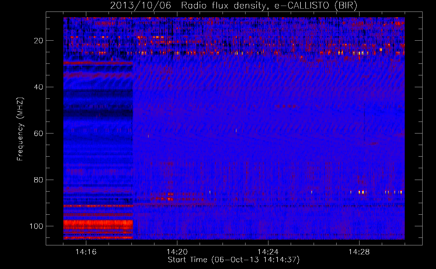
Task: Click the 100 MHz frequency tick label
Action: [36, 226]
